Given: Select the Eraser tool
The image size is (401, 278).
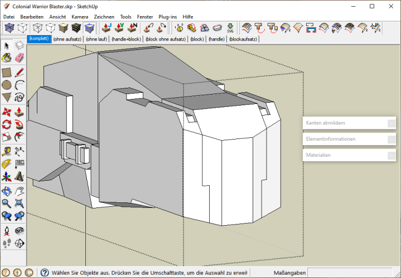Looking at the screenshot, I should pos(20,58).
